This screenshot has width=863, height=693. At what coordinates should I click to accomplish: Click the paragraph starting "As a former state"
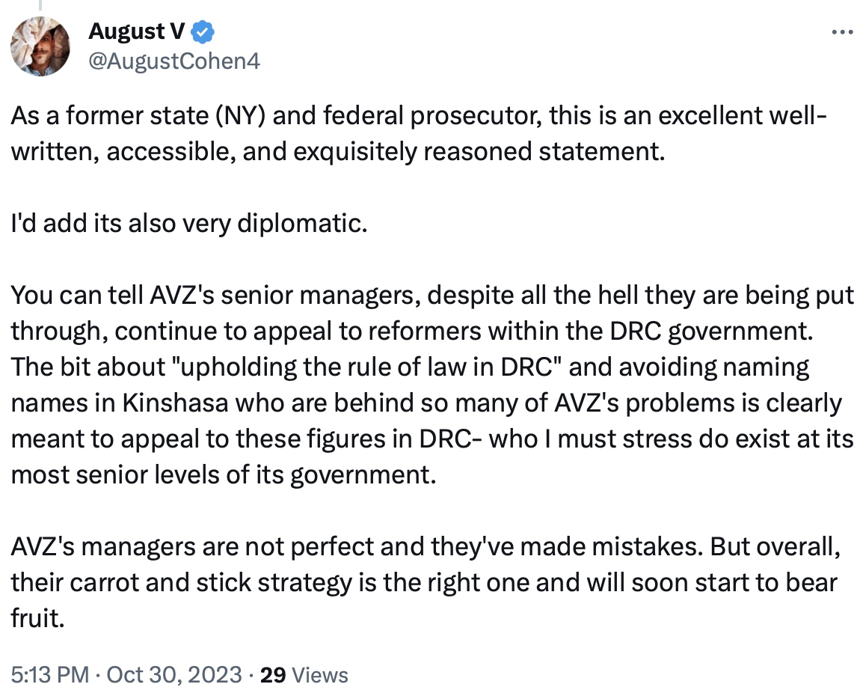coord(418,133)
